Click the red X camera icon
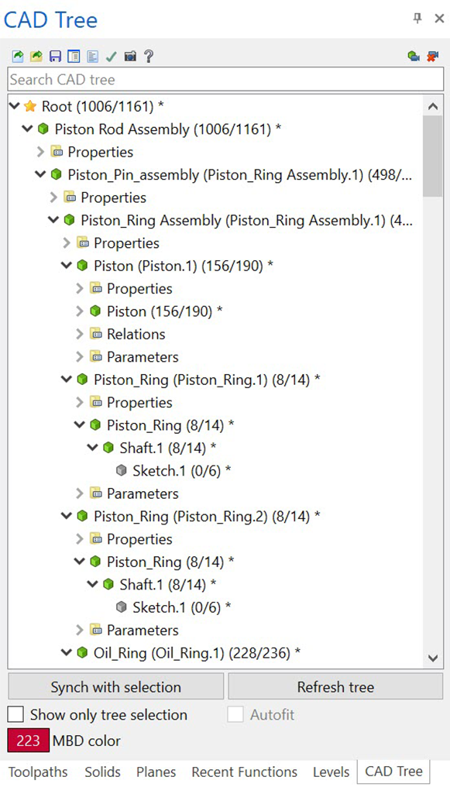This screenshot has width=450, height=794. tap(432, 57)
